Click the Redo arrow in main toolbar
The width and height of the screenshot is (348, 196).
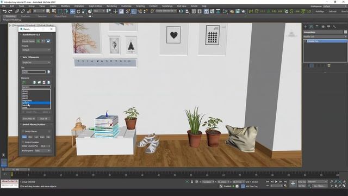tap(10, 11)
